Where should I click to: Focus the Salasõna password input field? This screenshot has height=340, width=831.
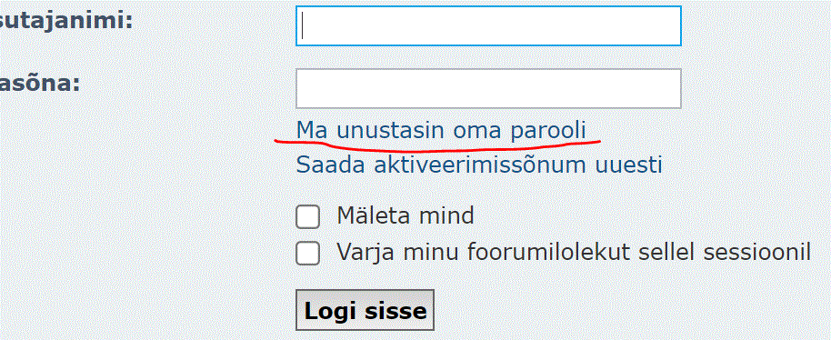488,88
